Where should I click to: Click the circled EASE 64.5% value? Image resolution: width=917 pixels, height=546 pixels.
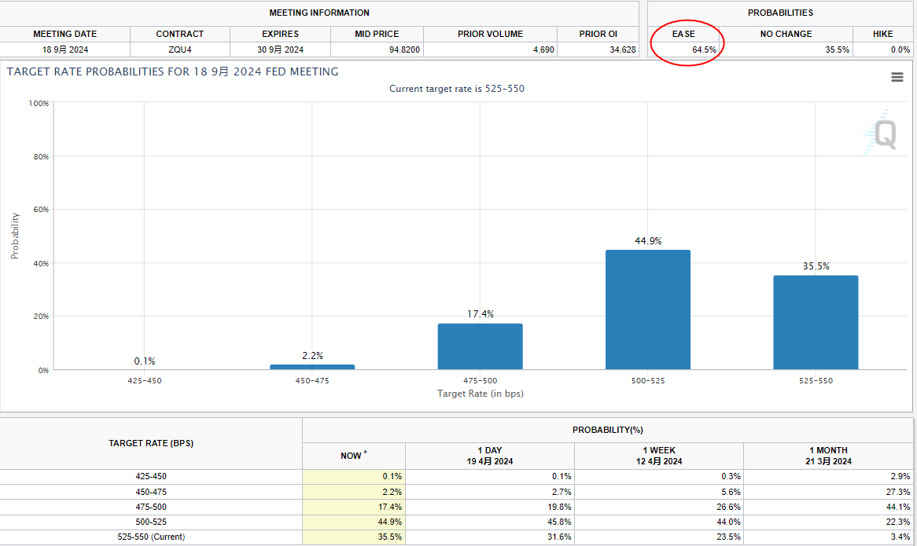pos(704,49)
